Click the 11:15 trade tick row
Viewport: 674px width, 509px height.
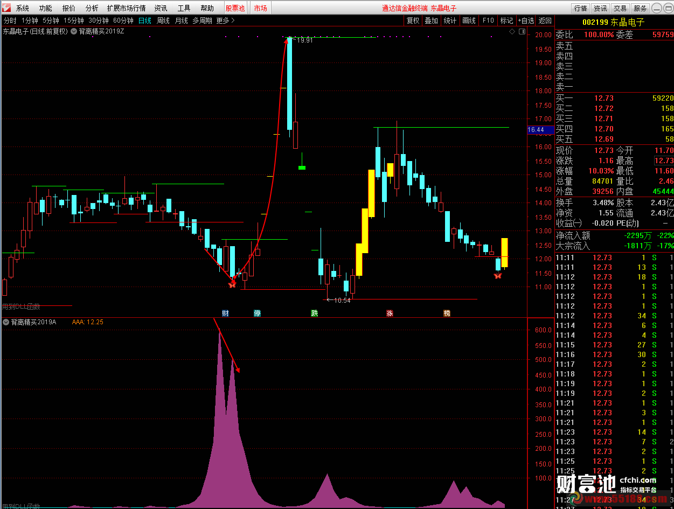tap(615, 345)
